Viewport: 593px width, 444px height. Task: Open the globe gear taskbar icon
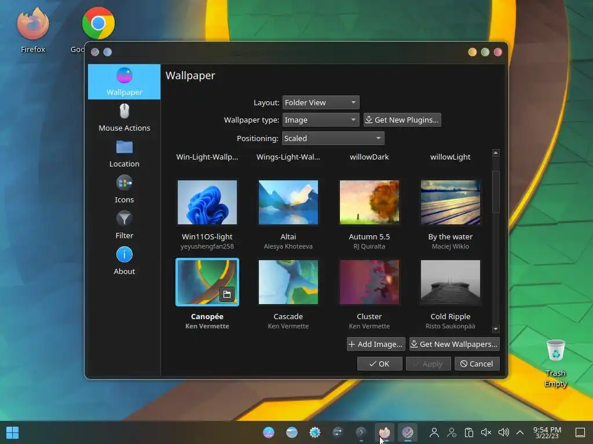(x=314, y=432)
